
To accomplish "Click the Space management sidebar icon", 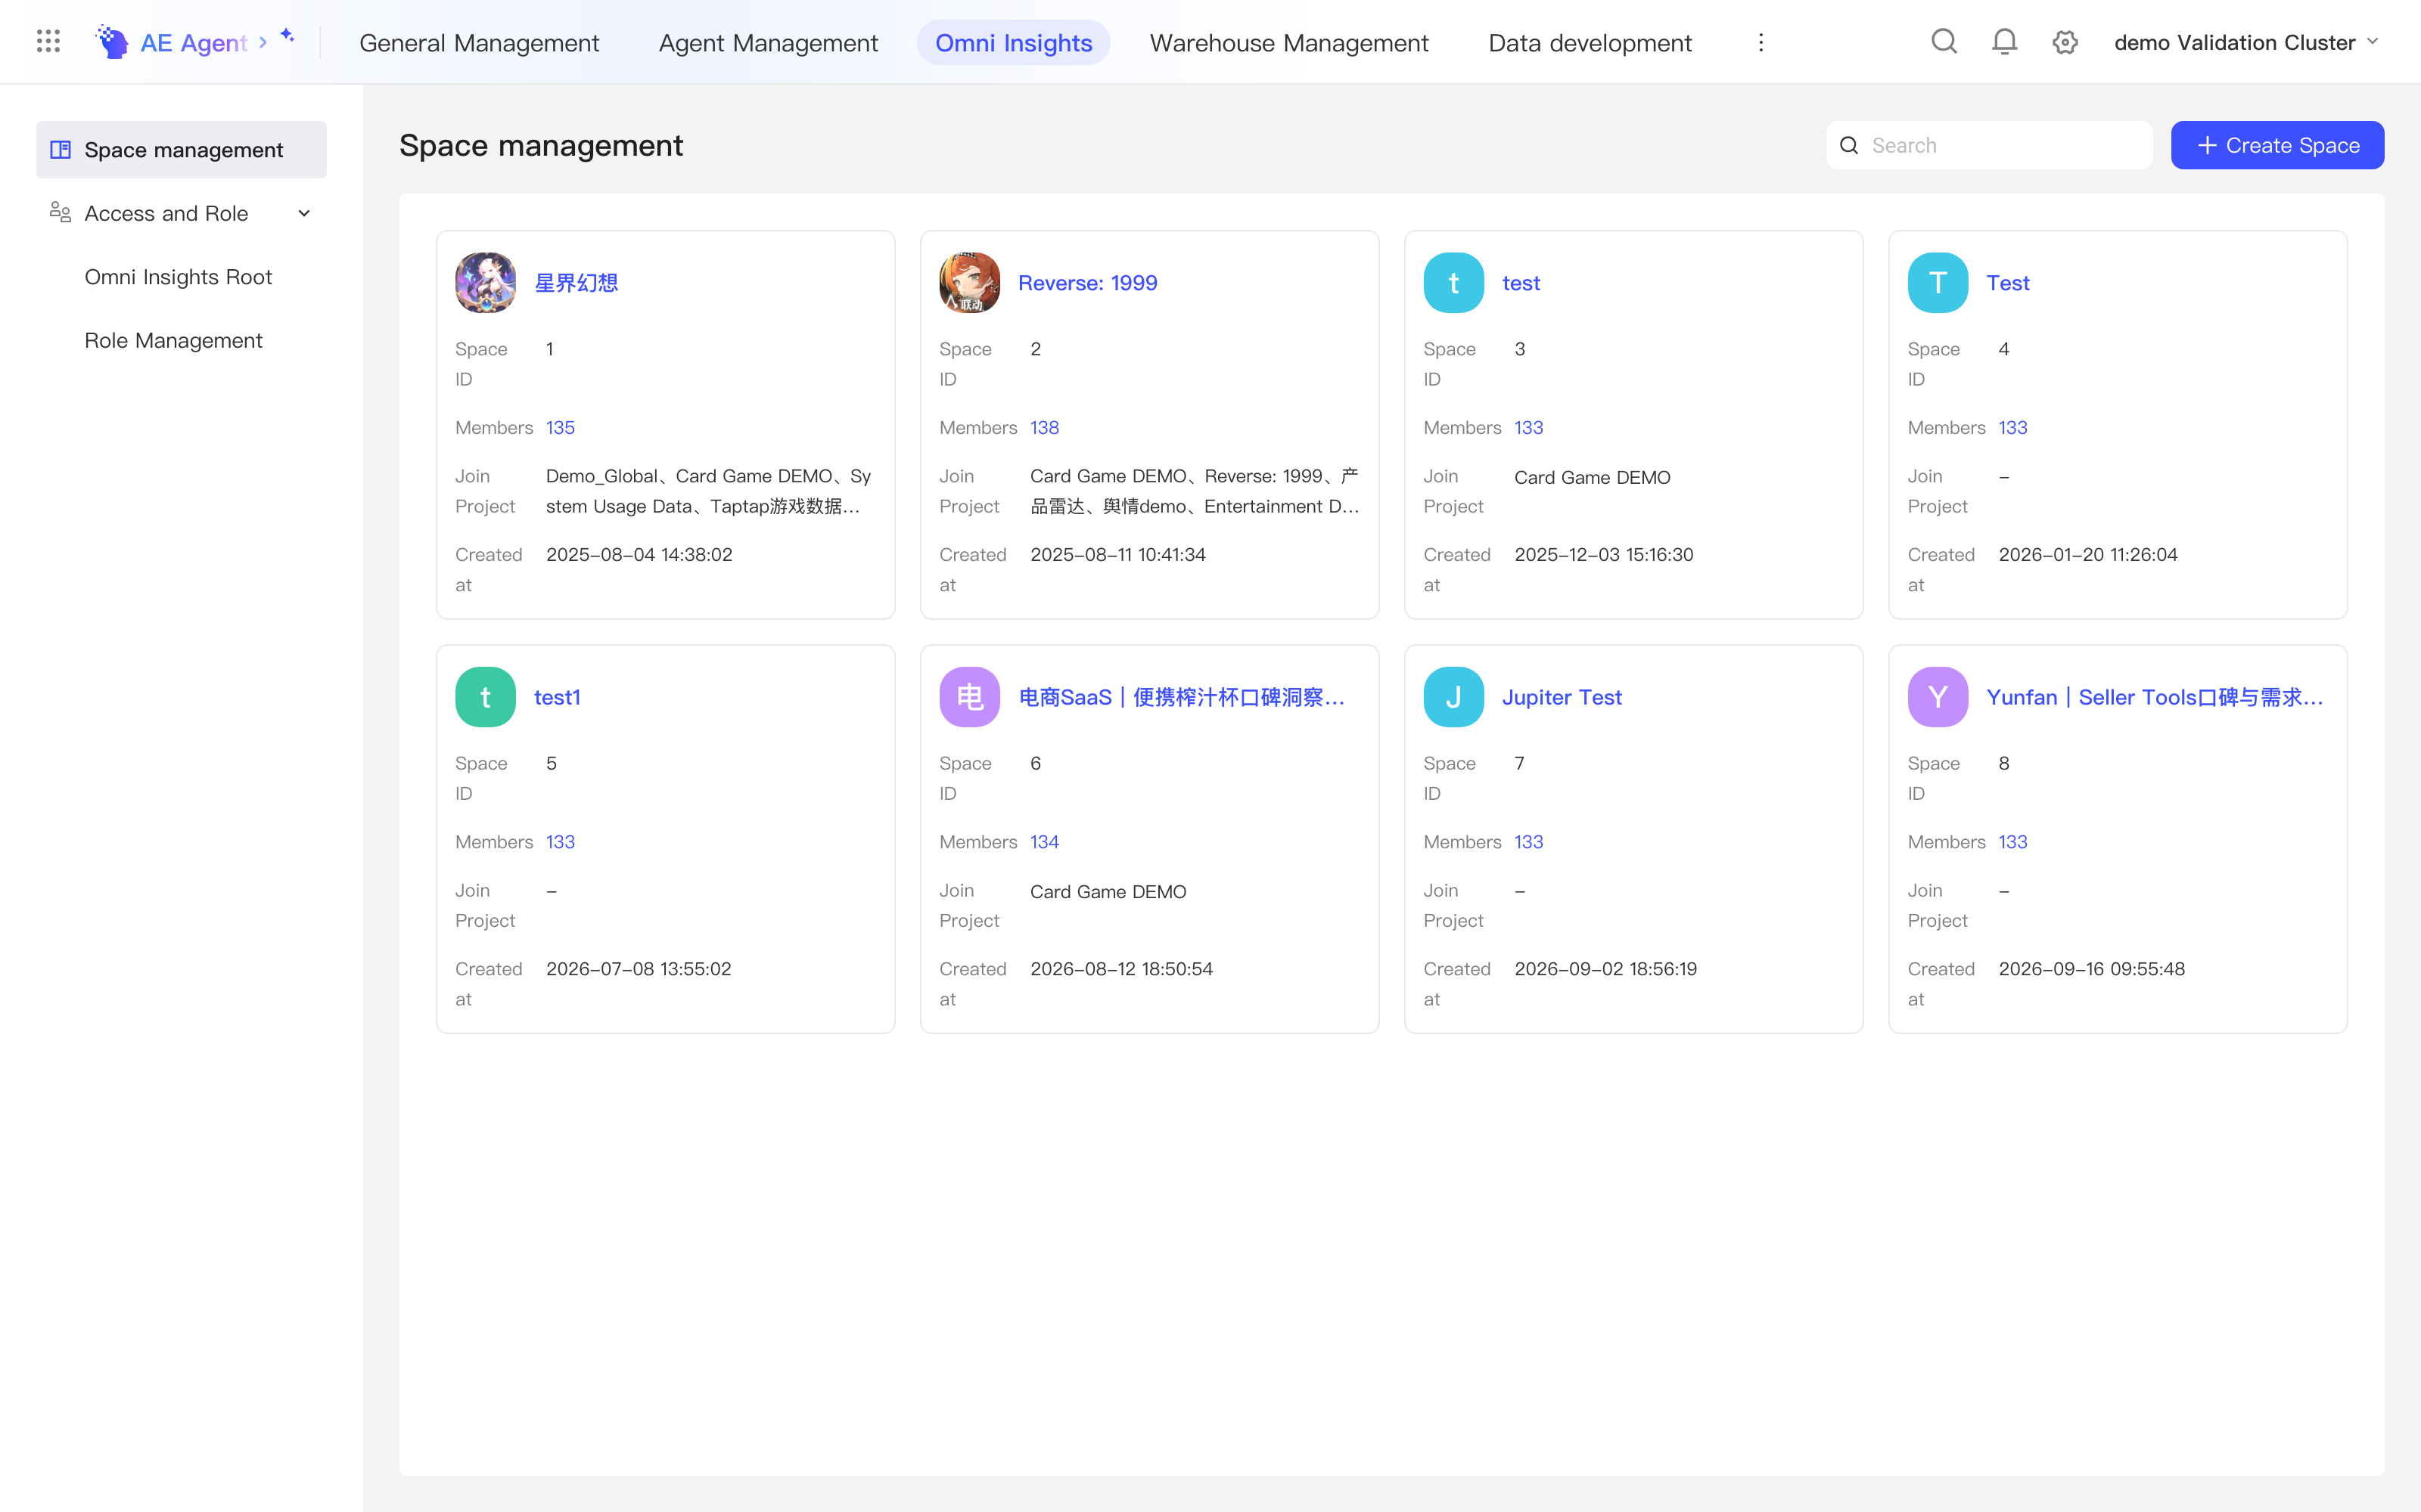I will [x=60, y=150].
